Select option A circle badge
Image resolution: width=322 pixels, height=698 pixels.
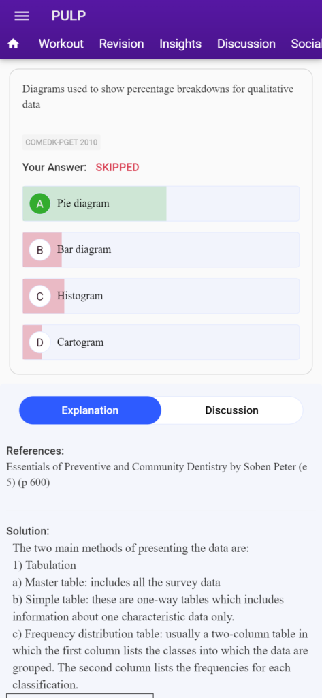pos(40,204)
